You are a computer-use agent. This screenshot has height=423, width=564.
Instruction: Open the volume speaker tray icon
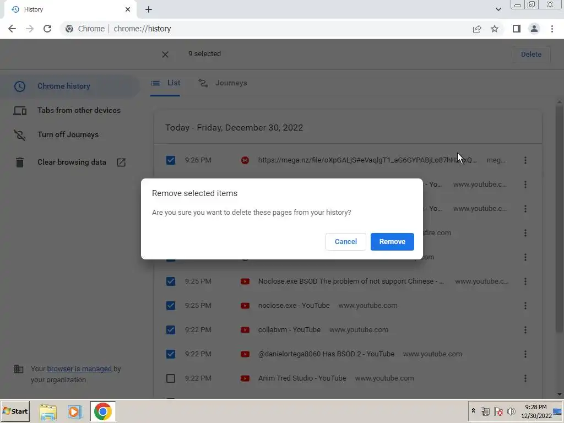point(511,411)
